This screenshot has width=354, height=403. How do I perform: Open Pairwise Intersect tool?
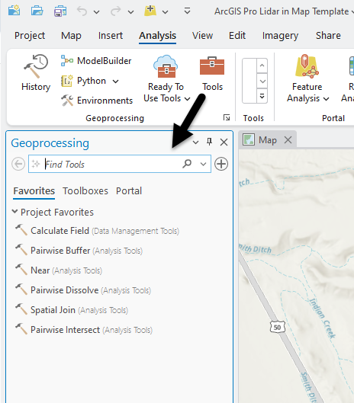pos(83,330)
